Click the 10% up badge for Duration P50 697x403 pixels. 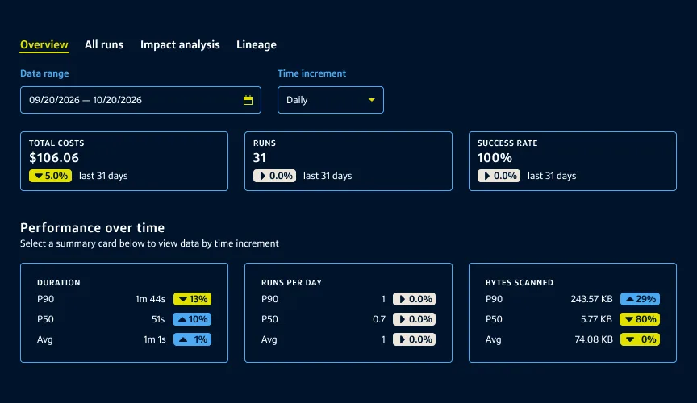[192, 319]
